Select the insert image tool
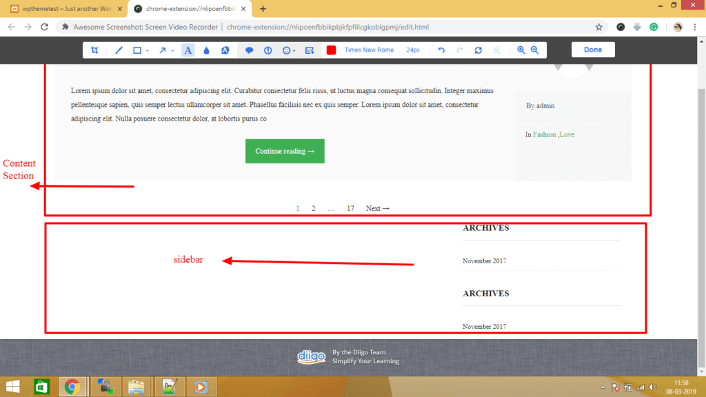Viewport: 706px width, 397px height. click(x=309, y=50)
